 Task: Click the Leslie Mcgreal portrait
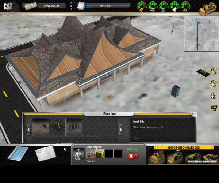[79, 154]
